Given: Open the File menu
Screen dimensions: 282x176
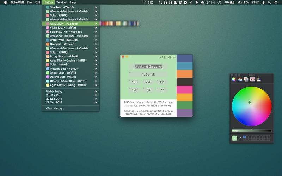Looking at the screenshot, I should pyautogui.click(x=30, y=2).
